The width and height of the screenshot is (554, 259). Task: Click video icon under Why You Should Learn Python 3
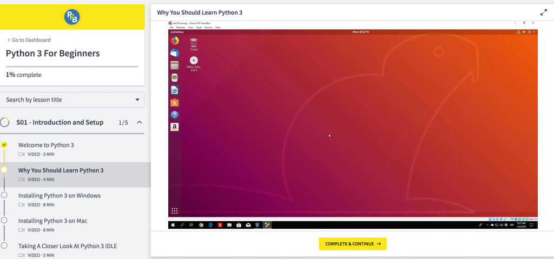pyautogui.click(x=22, y=180)
